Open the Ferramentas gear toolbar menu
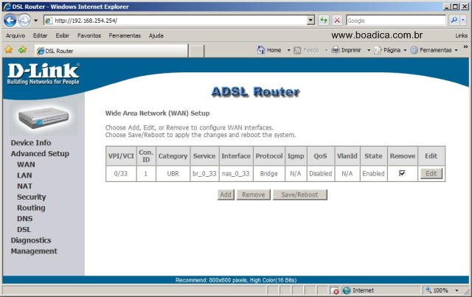 click(434, 50)
